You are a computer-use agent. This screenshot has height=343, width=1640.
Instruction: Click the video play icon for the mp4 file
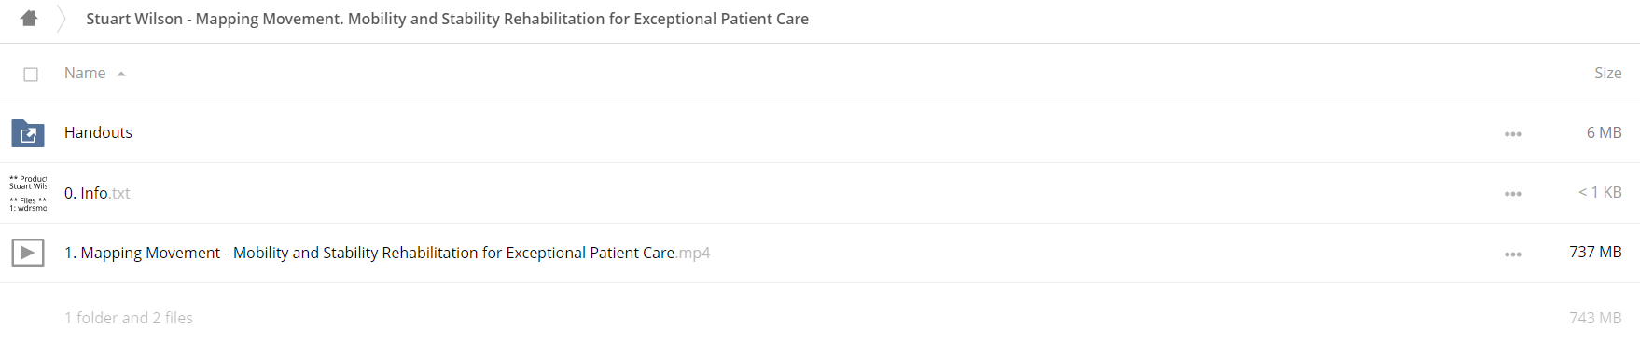click(28, 253)
